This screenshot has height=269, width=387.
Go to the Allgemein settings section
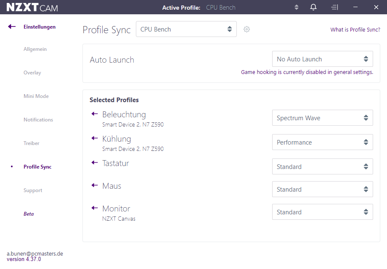pos(35,49)
